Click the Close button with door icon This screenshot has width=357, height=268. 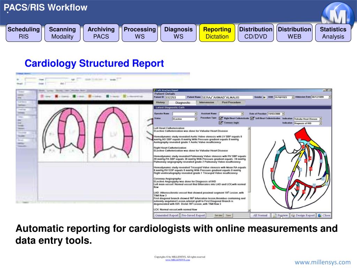pyautogui.click(x=324, y=215)
